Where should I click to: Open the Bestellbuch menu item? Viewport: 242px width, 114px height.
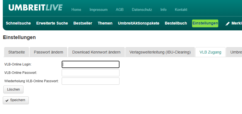click(x=176, y=23)
